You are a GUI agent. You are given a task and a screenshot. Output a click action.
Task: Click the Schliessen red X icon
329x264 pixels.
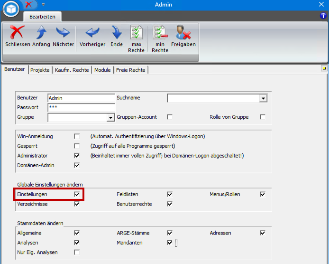tap(18, 33)
